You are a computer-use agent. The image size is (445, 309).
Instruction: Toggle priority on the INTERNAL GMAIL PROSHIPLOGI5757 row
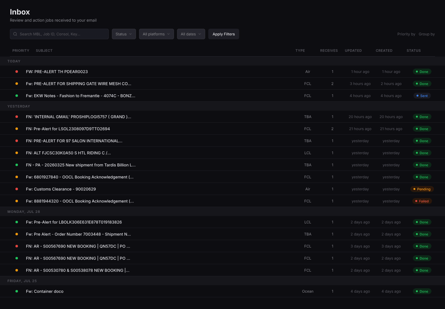pyautogui.click(x=16, y=116)
